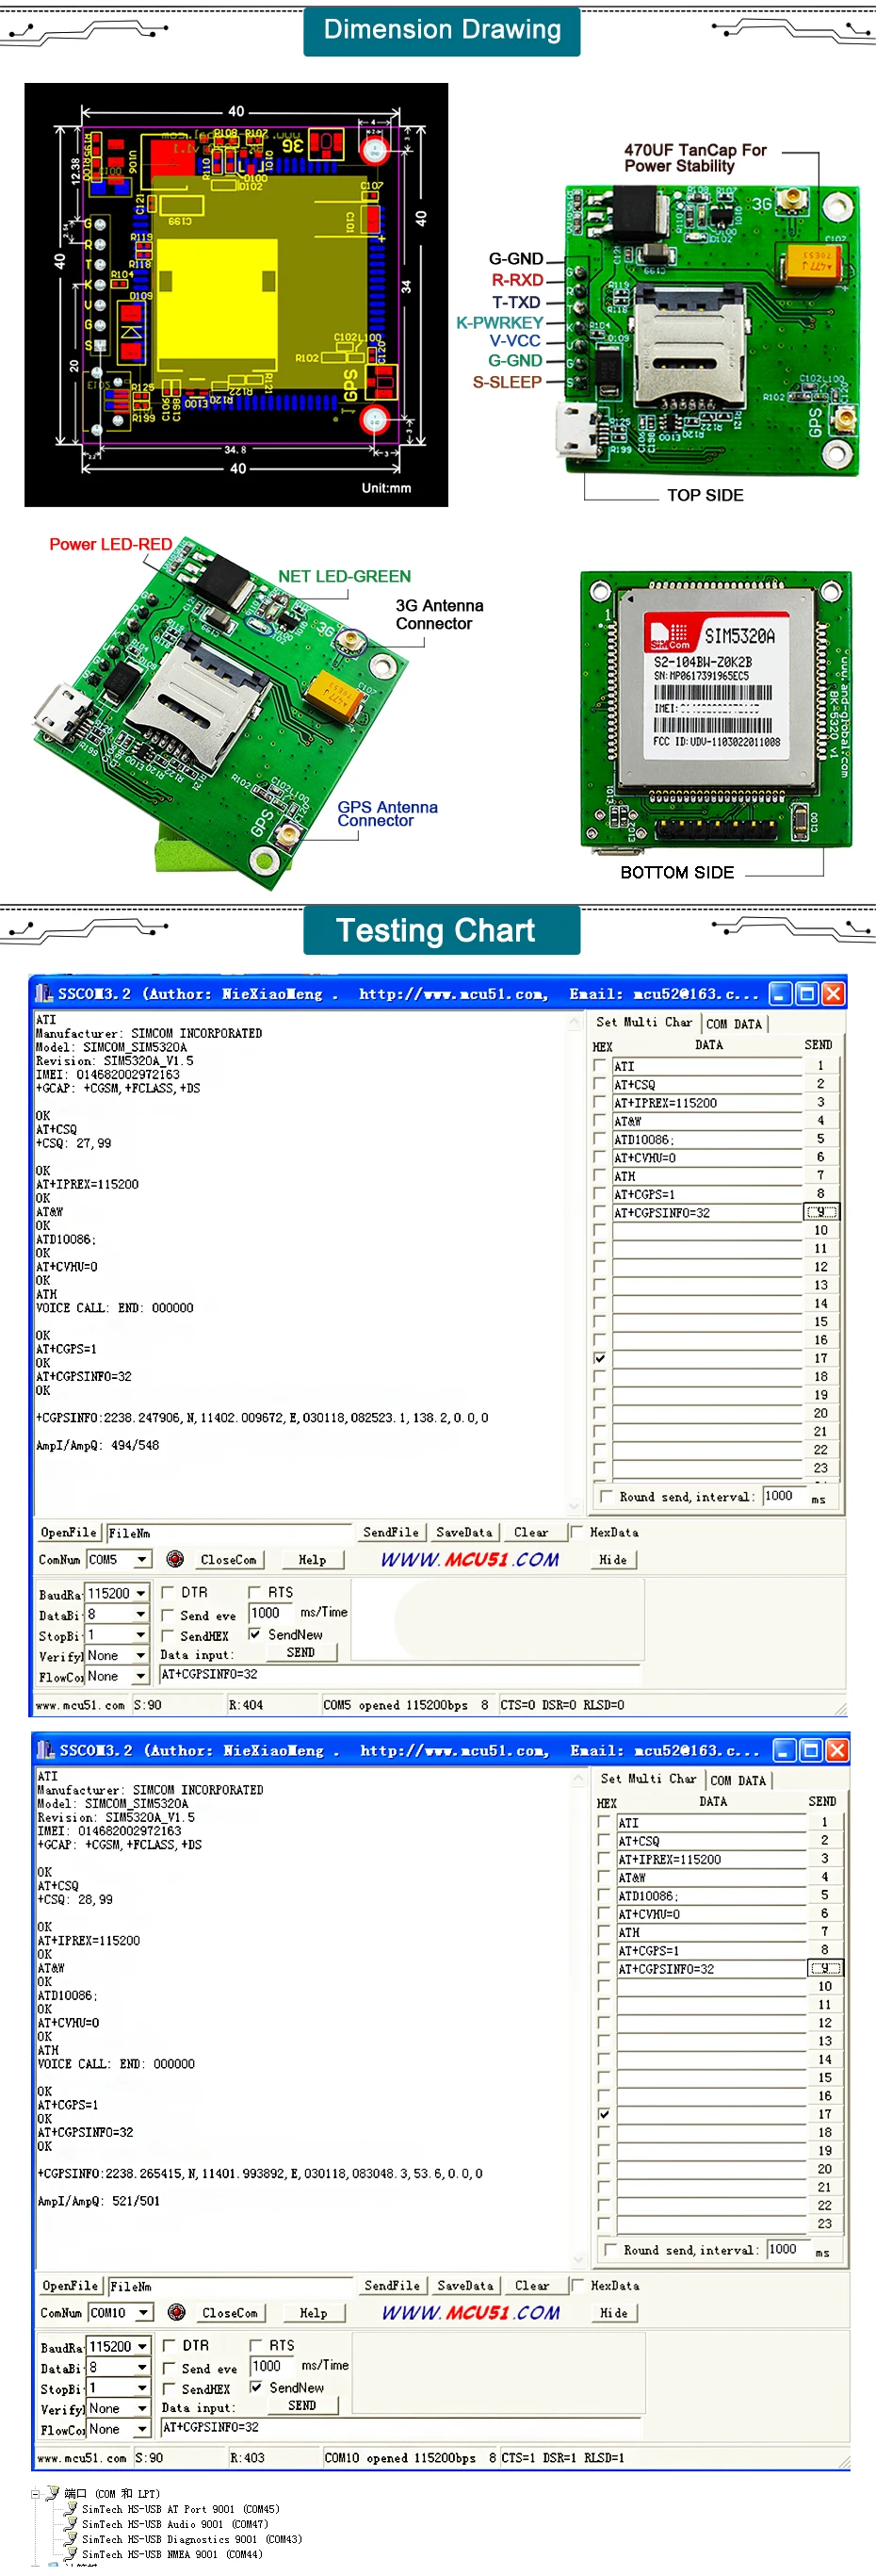Click the red port status icon in COM10 window
The image size is (876, 2576).
click(x=177, y=2312)
